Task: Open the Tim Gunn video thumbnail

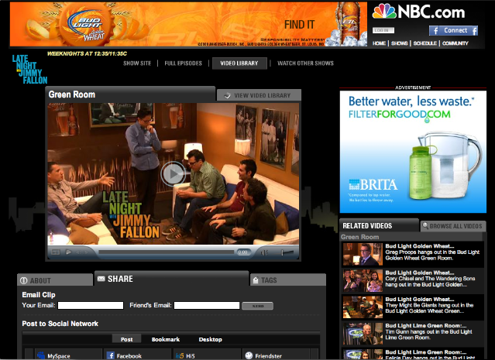Action: 363,334
